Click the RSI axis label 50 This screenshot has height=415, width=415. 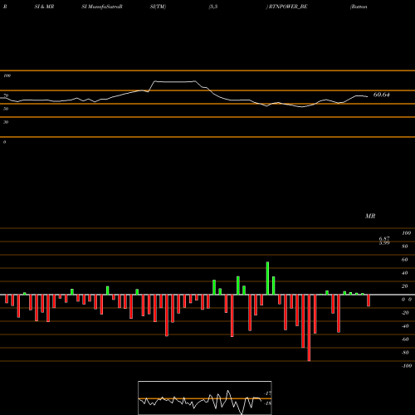(6, 109)
